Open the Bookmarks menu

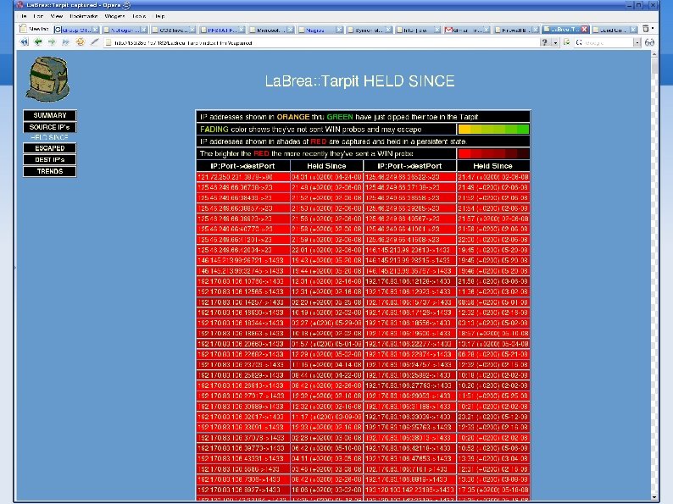coord(83,16)
